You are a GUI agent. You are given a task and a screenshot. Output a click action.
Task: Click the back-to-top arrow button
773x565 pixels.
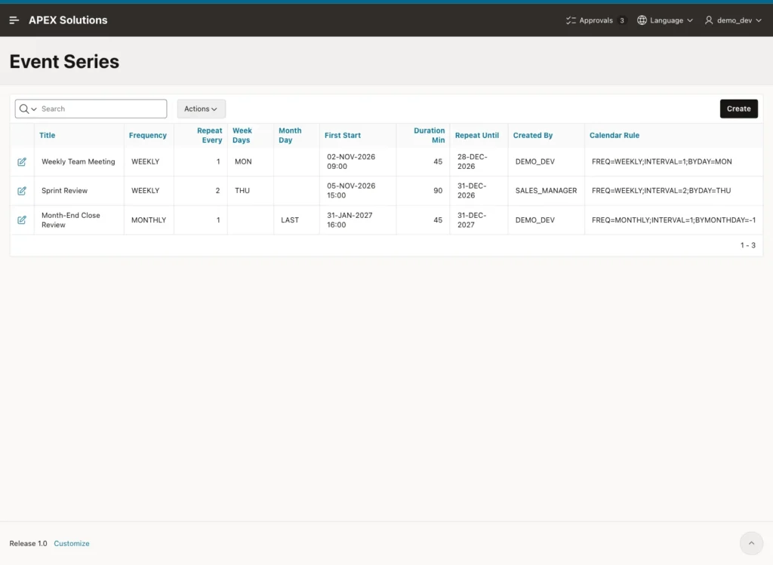(x=751, y=543)
